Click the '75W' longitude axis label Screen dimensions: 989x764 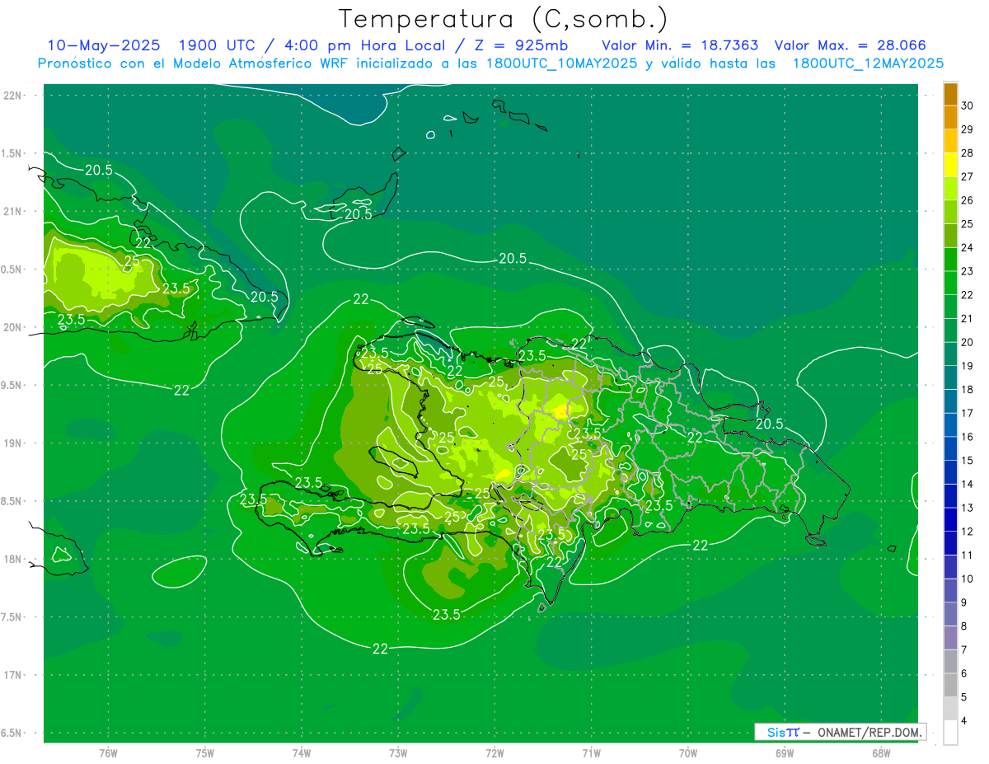[205, 753]
